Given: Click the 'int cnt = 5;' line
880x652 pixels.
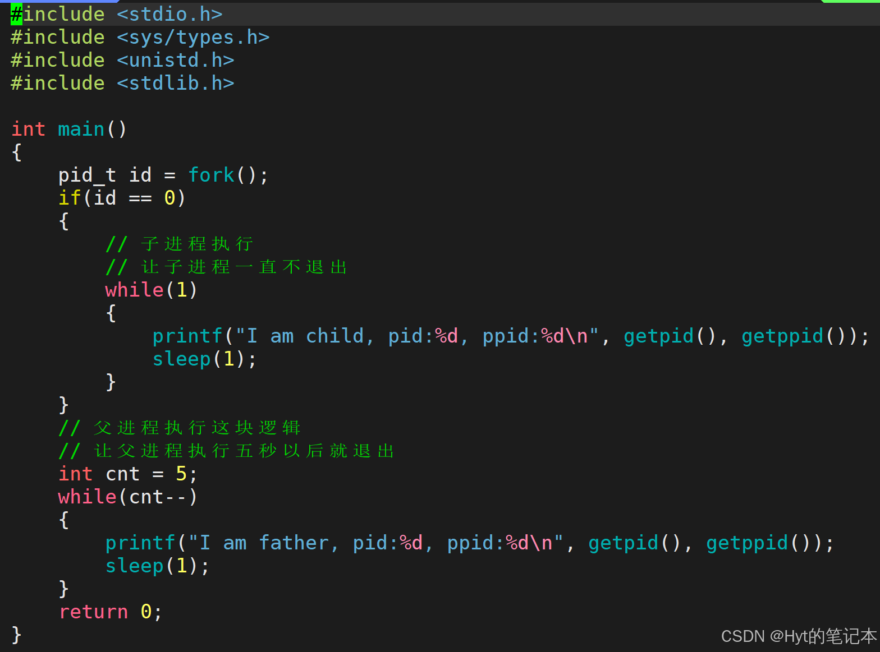Looking at the screenshot, I should 128,474.
